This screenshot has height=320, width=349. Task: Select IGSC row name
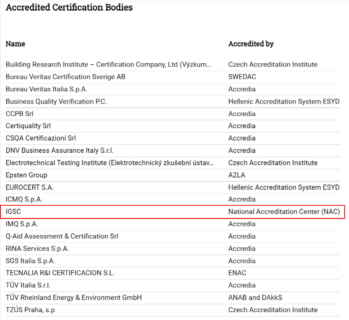click(13, 212)
